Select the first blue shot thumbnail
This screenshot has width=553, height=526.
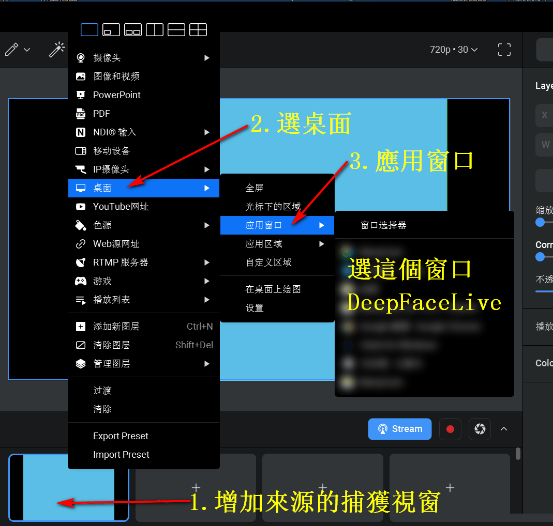point(69,488)
